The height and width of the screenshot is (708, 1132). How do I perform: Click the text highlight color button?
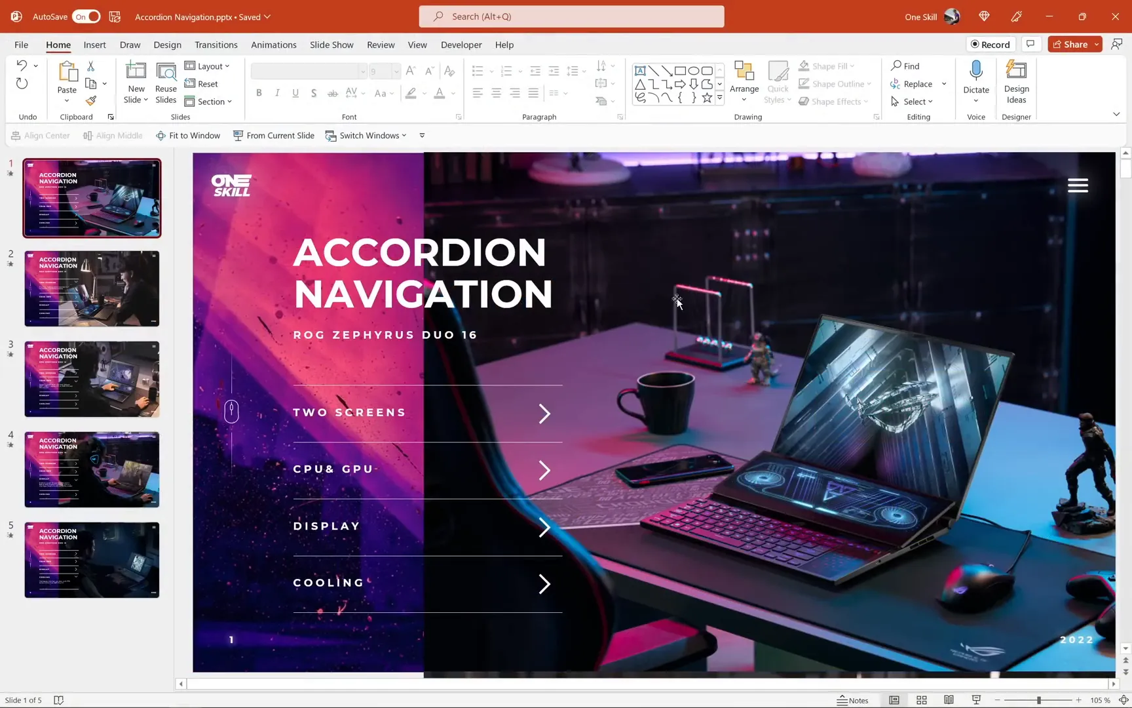click(x=411, y=93)
